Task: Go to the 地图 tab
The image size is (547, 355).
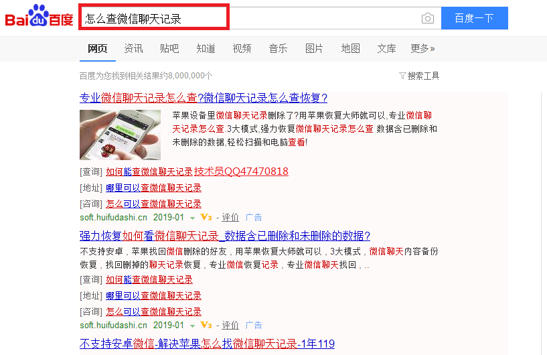Action: tap(350, 48)
